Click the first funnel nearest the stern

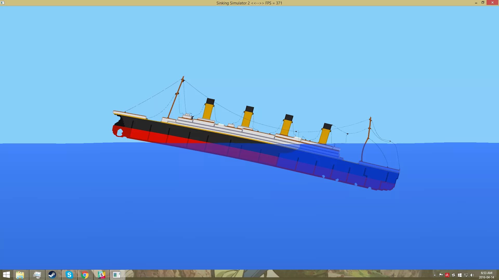[208, 109]
